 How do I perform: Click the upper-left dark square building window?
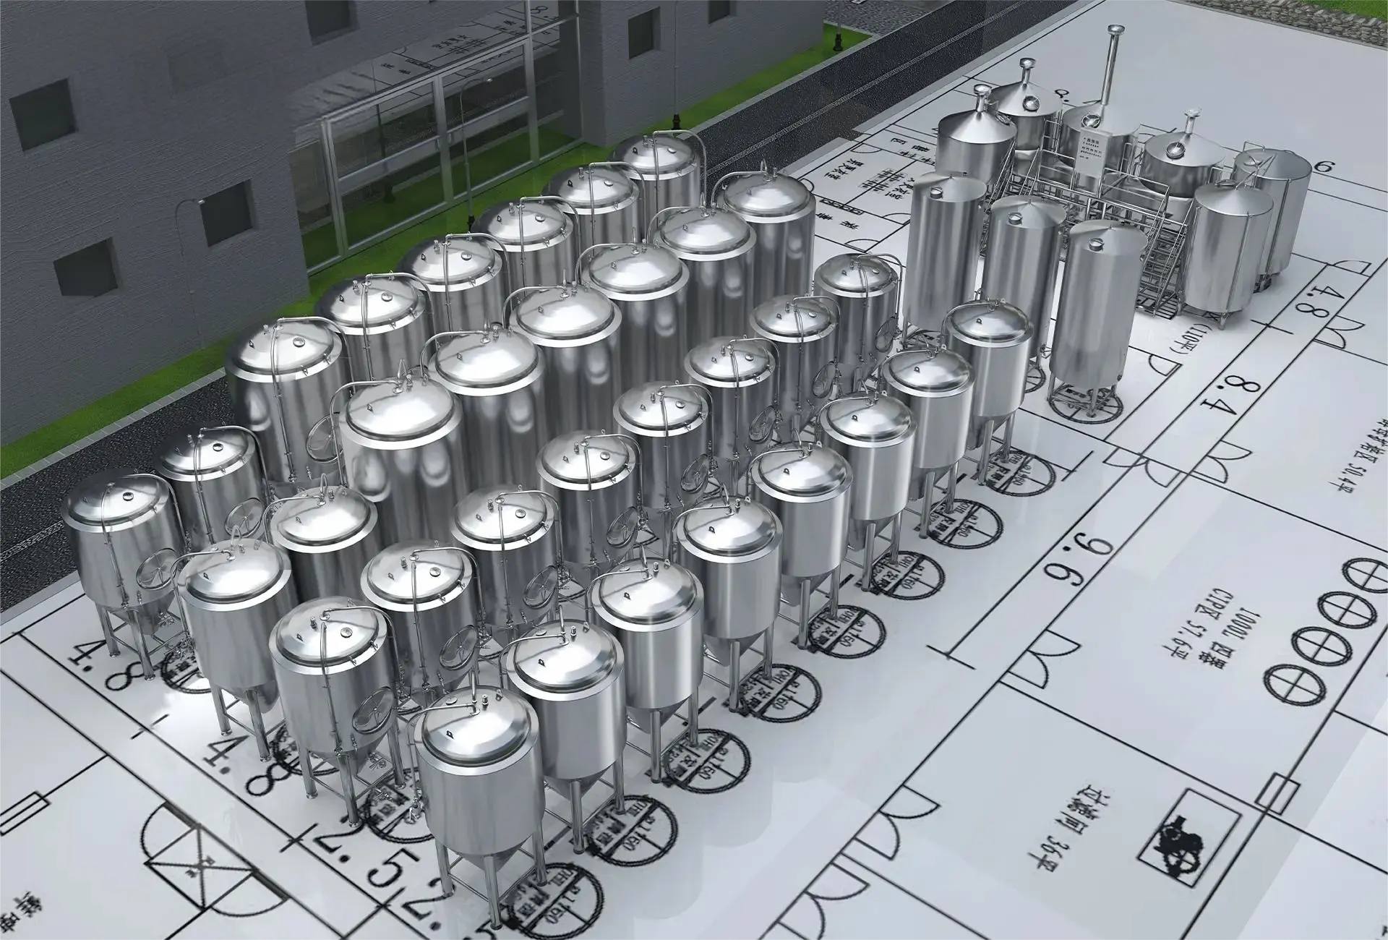[41, 114]
